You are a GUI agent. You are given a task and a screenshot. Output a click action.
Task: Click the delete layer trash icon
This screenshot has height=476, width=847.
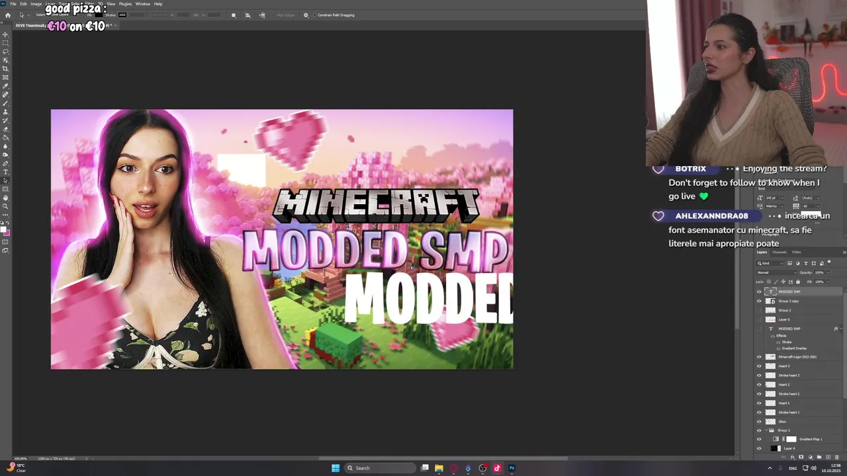836,457
